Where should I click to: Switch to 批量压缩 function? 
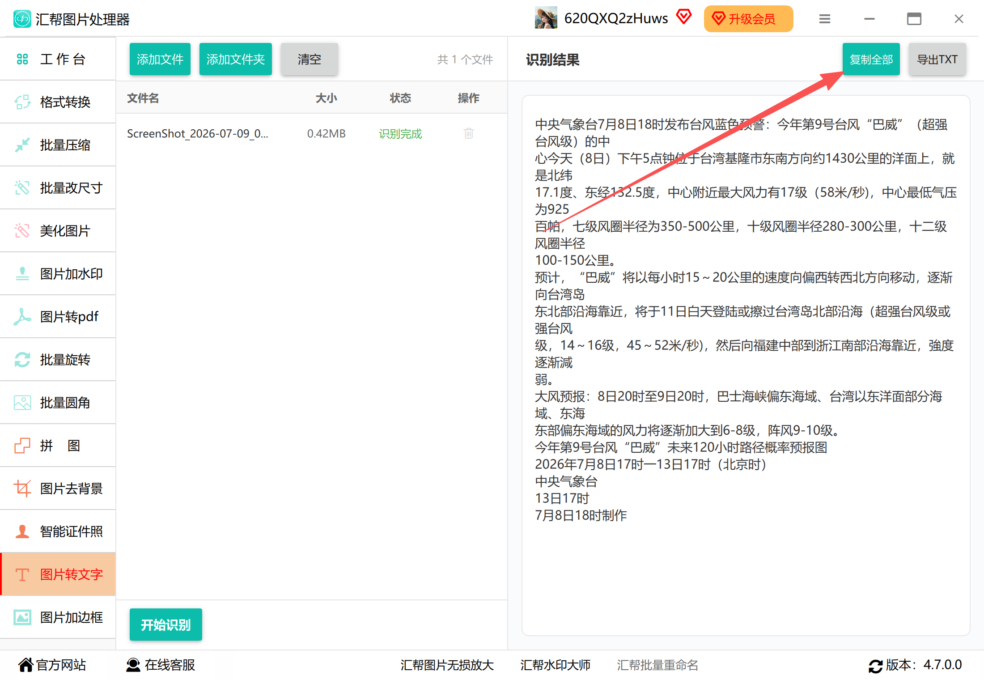tap(58, 145)
